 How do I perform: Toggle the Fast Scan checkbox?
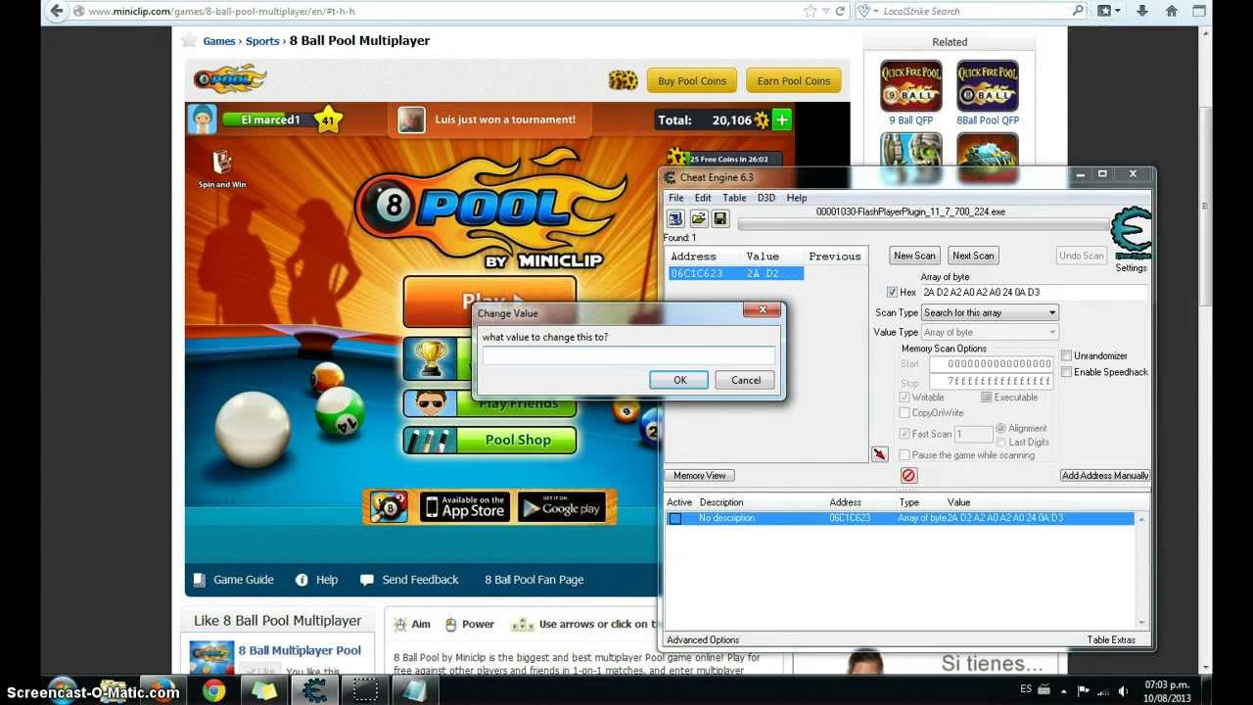click(x=905, y=434)
